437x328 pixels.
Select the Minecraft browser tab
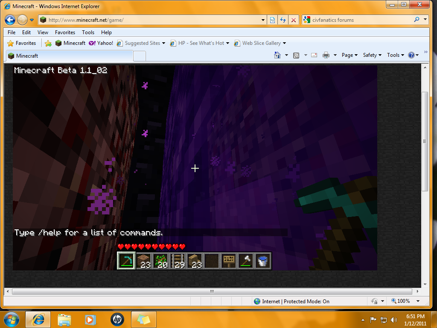tap(70, 56)
